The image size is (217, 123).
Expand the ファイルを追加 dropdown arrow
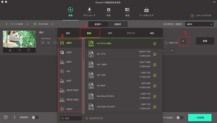point(28,24)
